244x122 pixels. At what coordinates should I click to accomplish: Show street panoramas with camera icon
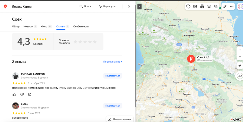point(202,7)
